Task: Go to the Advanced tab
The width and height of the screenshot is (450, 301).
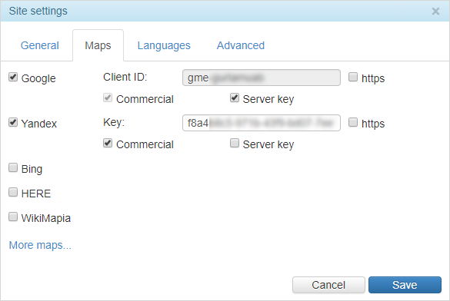Action: [241, 45]
